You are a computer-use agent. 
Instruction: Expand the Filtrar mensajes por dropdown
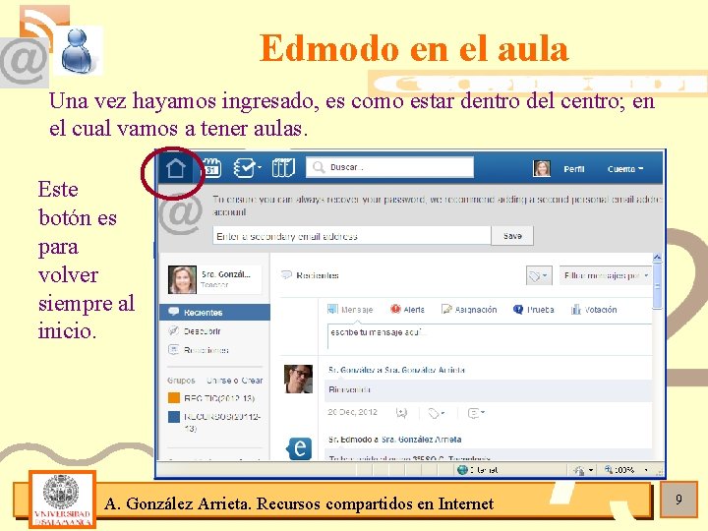(606, 275)
